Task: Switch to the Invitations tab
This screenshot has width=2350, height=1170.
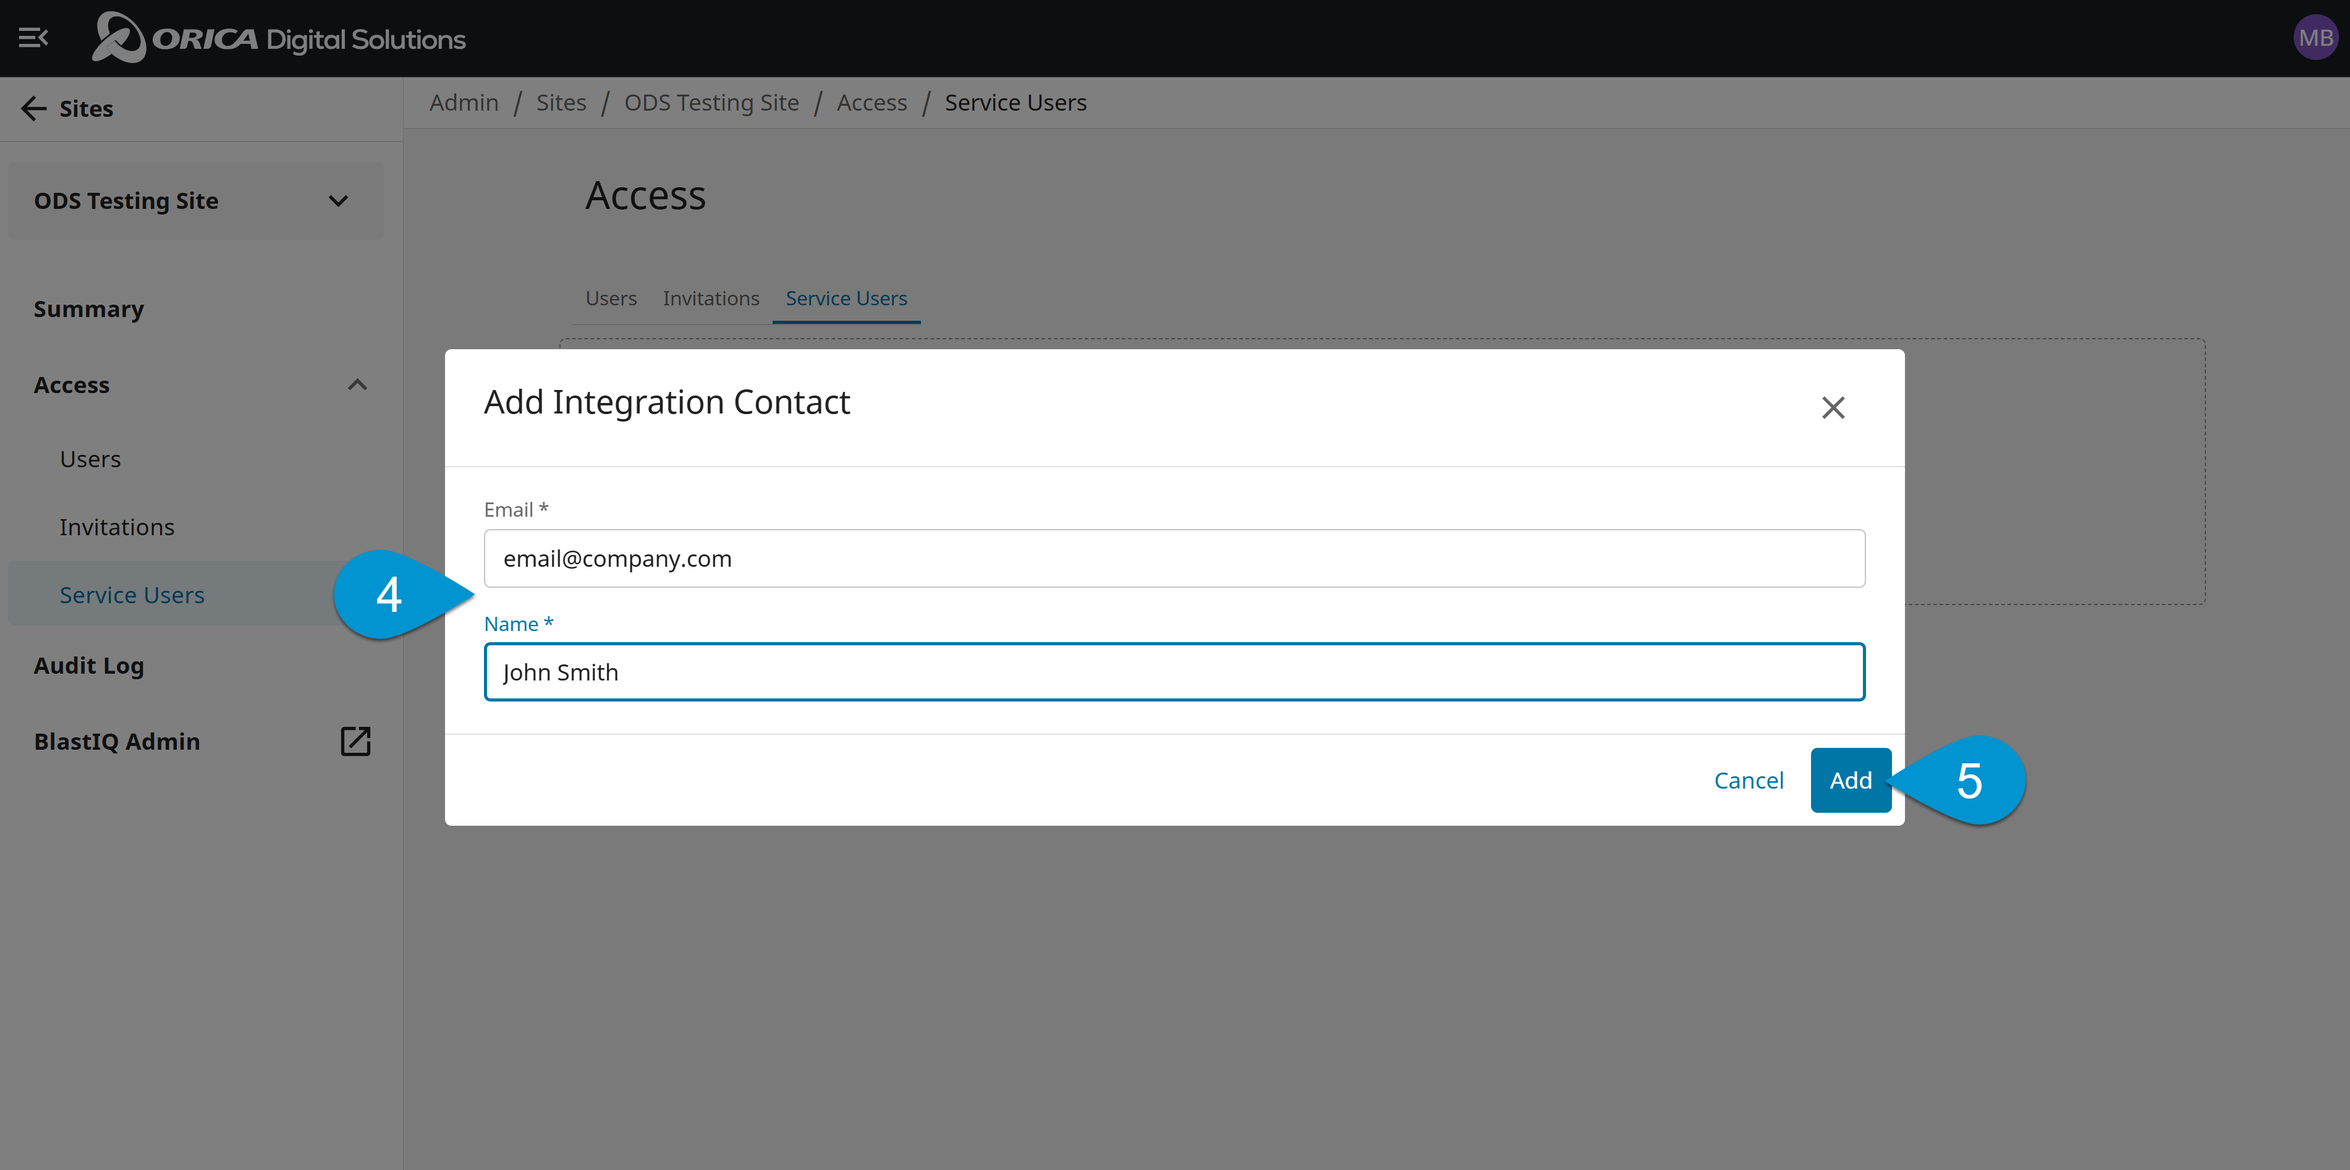Action: click(x=711, y=298)
